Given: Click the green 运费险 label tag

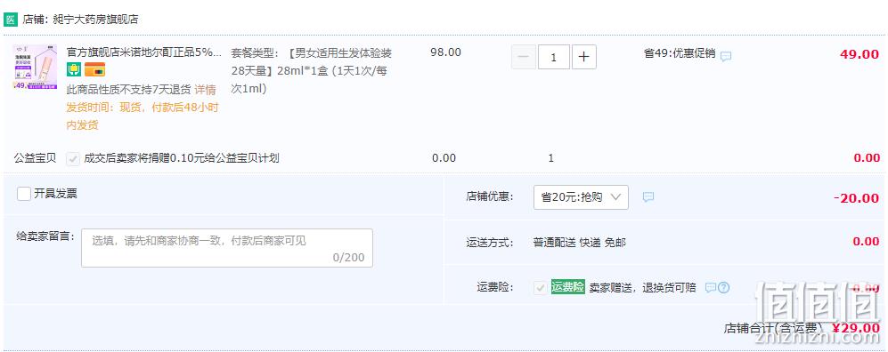Looking at the screenshot, I should [568, 287].
